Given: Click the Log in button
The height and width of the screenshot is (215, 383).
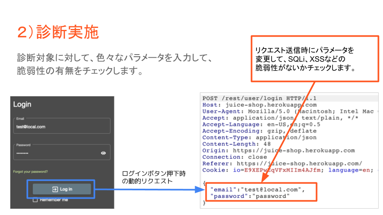Looking at the screenshot, I should (62, 189).
